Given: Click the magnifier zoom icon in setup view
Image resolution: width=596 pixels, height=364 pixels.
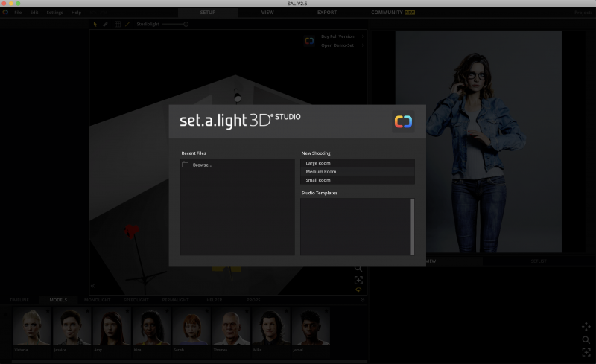Looking at the screenshot, I should pos(358,269).
